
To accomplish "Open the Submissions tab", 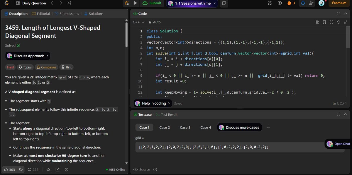I will coord(67,13).
